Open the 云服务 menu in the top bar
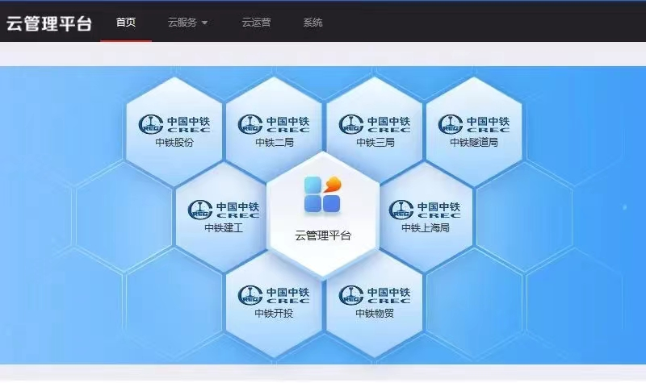Screen dimensions: 646x383 click(x=182, y=23)
